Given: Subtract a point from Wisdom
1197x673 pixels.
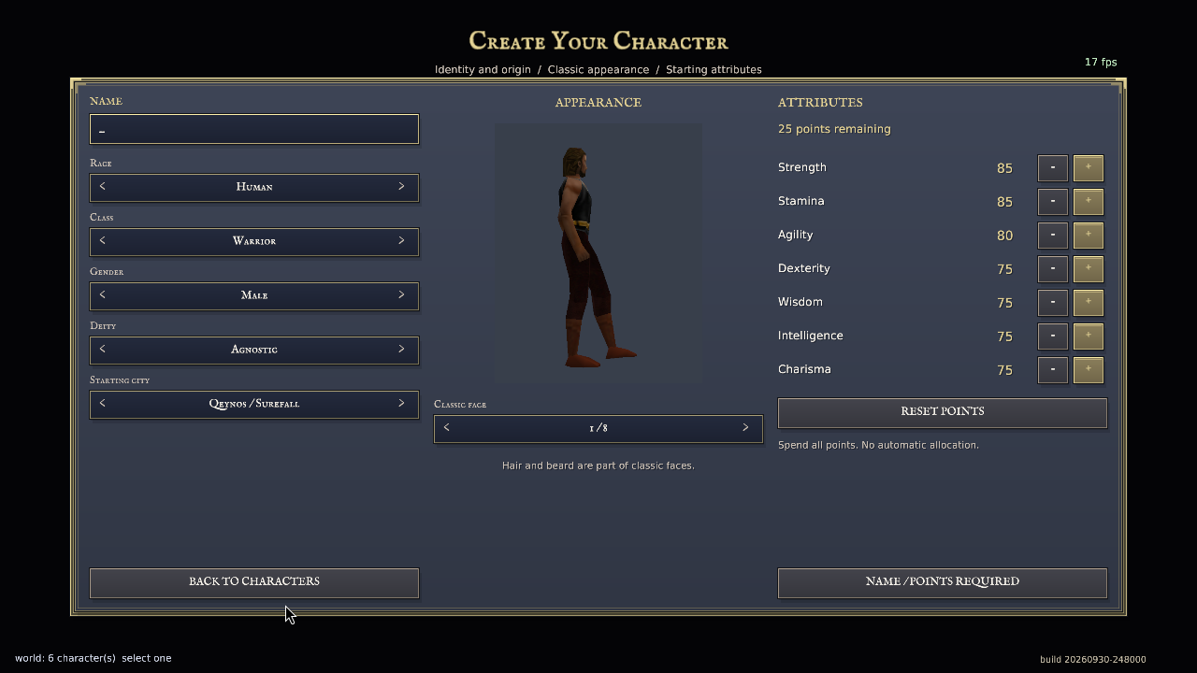Looking at the screenshot, I should [x=1053, y=303].
